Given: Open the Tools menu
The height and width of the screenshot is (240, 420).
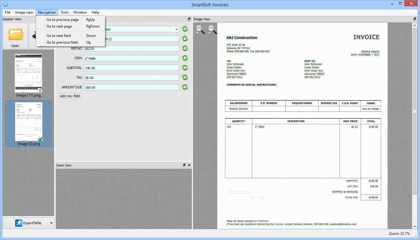Looking at the screenshot, I should pos(64,12).
